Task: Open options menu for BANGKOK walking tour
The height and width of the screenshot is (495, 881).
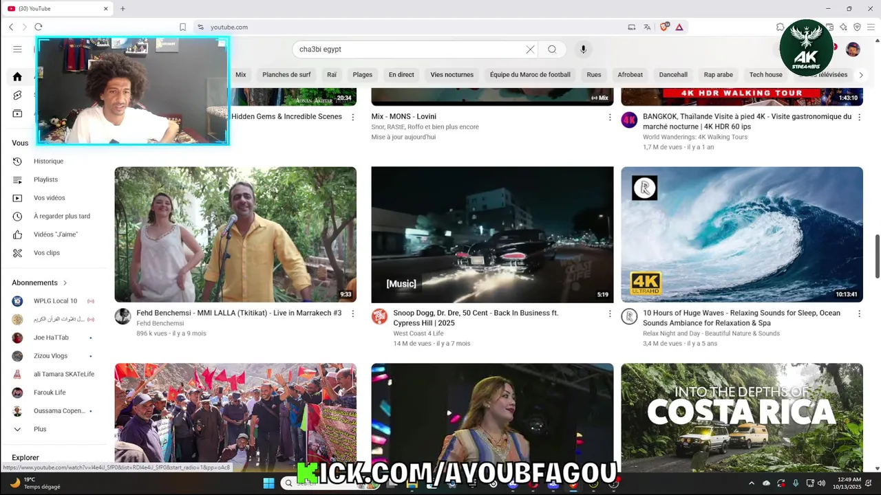Action: [x=859, y=118]
